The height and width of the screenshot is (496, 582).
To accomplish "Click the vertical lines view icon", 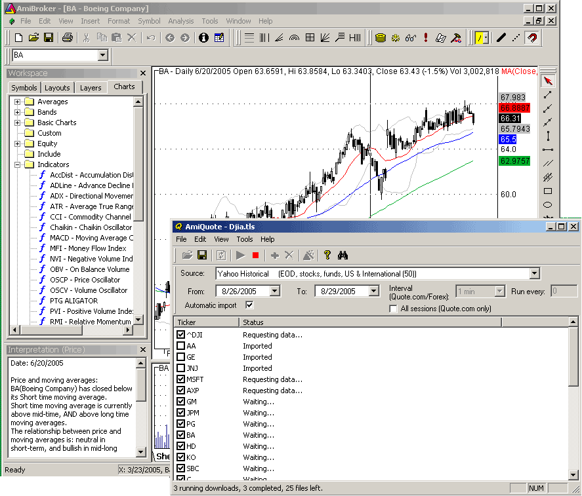I will pyautogui.click(x=264, y=37).
